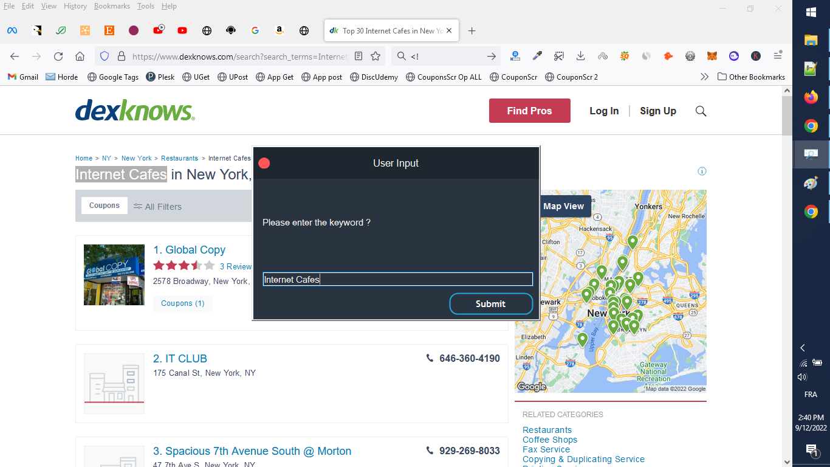
Task: Open the phone icon next to IT CLUB number
Action: (x=429, y=358)
